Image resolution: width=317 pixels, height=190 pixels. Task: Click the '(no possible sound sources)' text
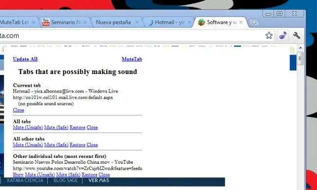46,104
